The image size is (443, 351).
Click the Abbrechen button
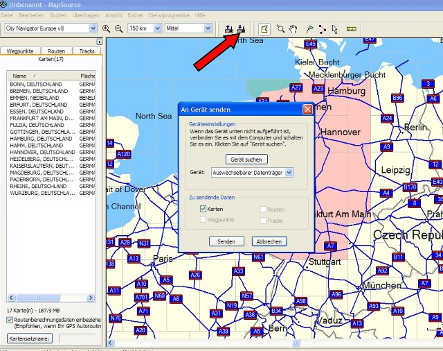(269, 241)
